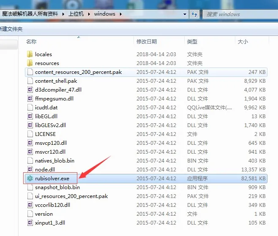Select the file name content_resources_200_percent.pak

click(x=78, y=72)
